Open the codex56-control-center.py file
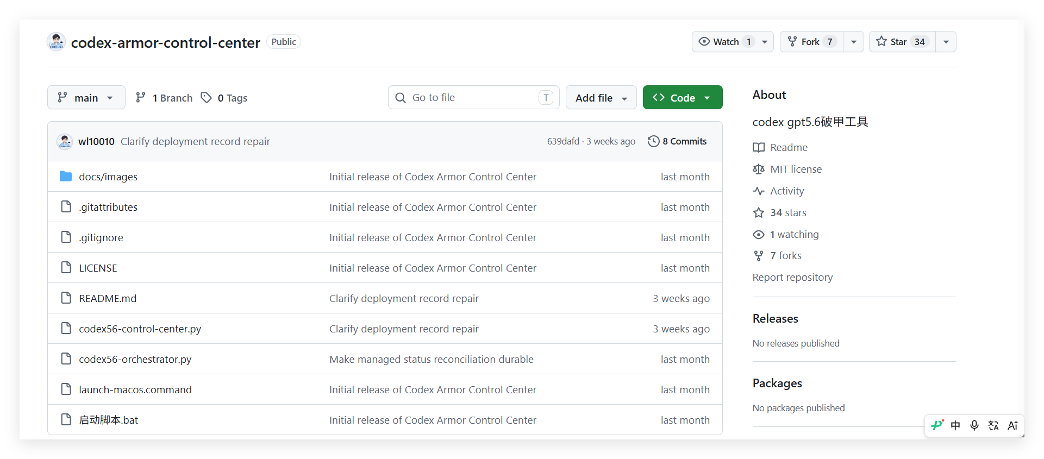 (x=140, y=329)
